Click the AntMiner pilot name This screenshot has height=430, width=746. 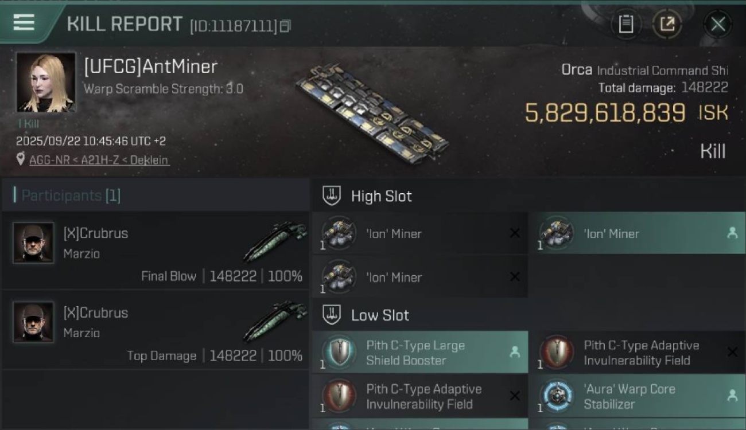tap(150, 67)
